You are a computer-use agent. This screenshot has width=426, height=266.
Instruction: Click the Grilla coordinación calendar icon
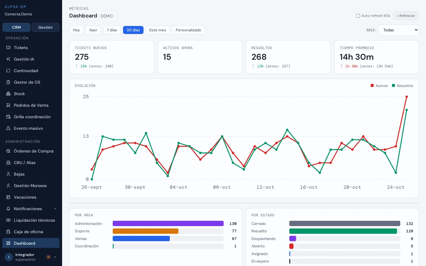tap(8, 117)
